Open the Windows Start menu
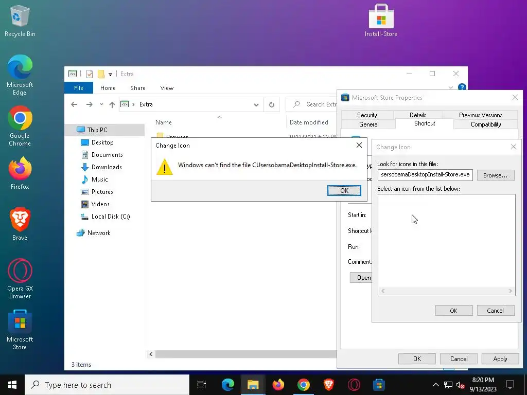527x395 pixels. click(12, 385)
